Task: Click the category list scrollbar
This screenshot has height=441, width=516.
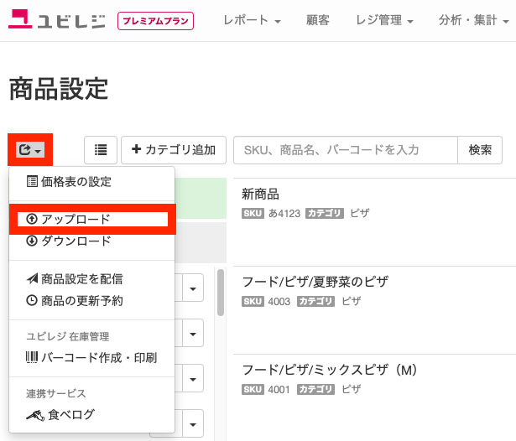Action: pos(221,293)
